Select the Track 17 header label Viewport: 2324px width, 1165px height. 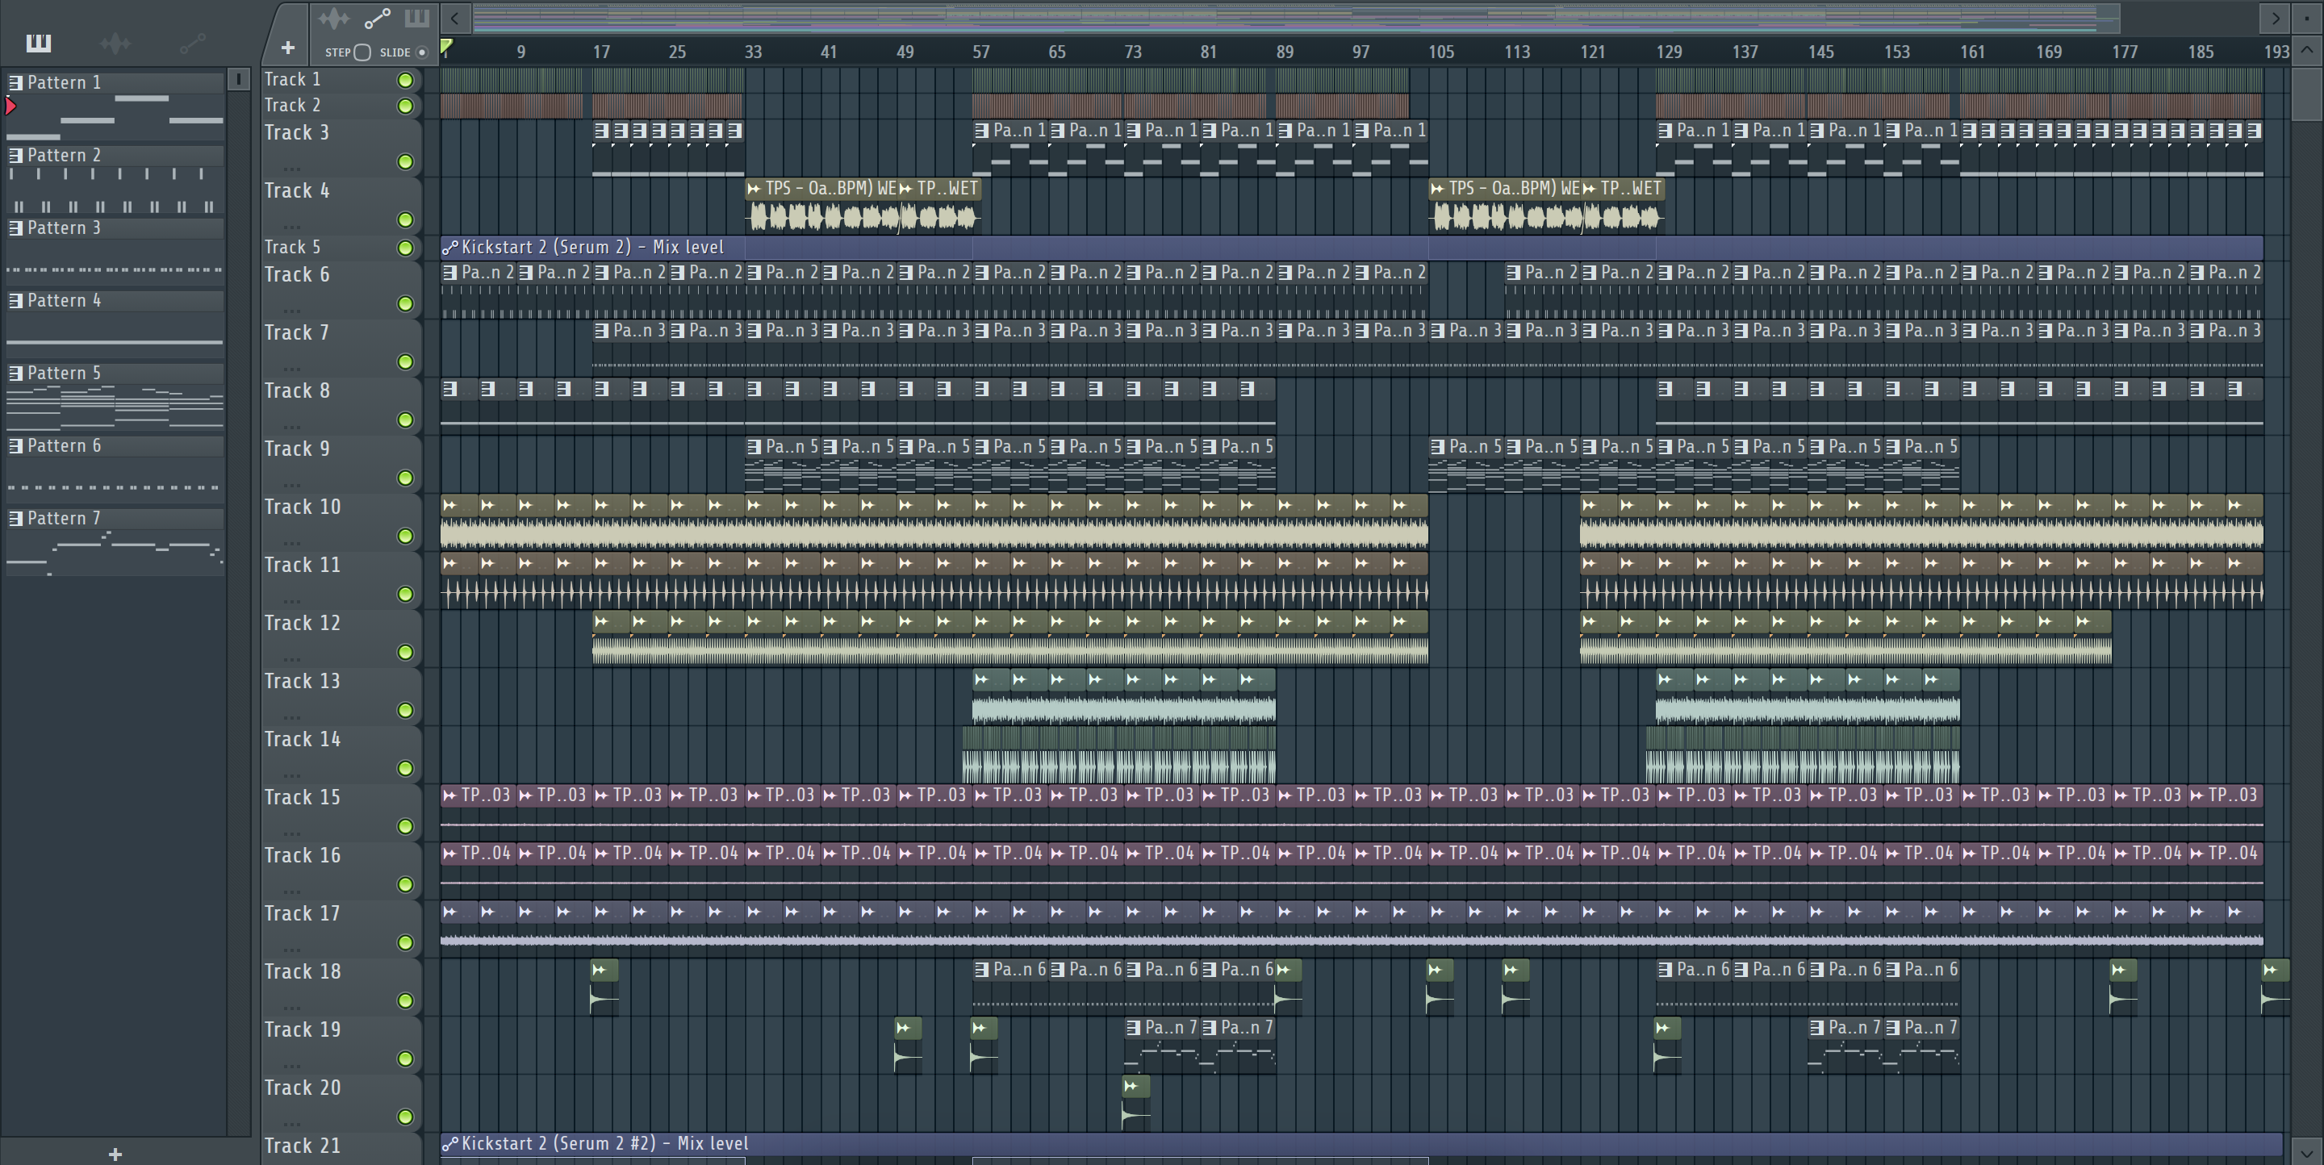(303, 913)
